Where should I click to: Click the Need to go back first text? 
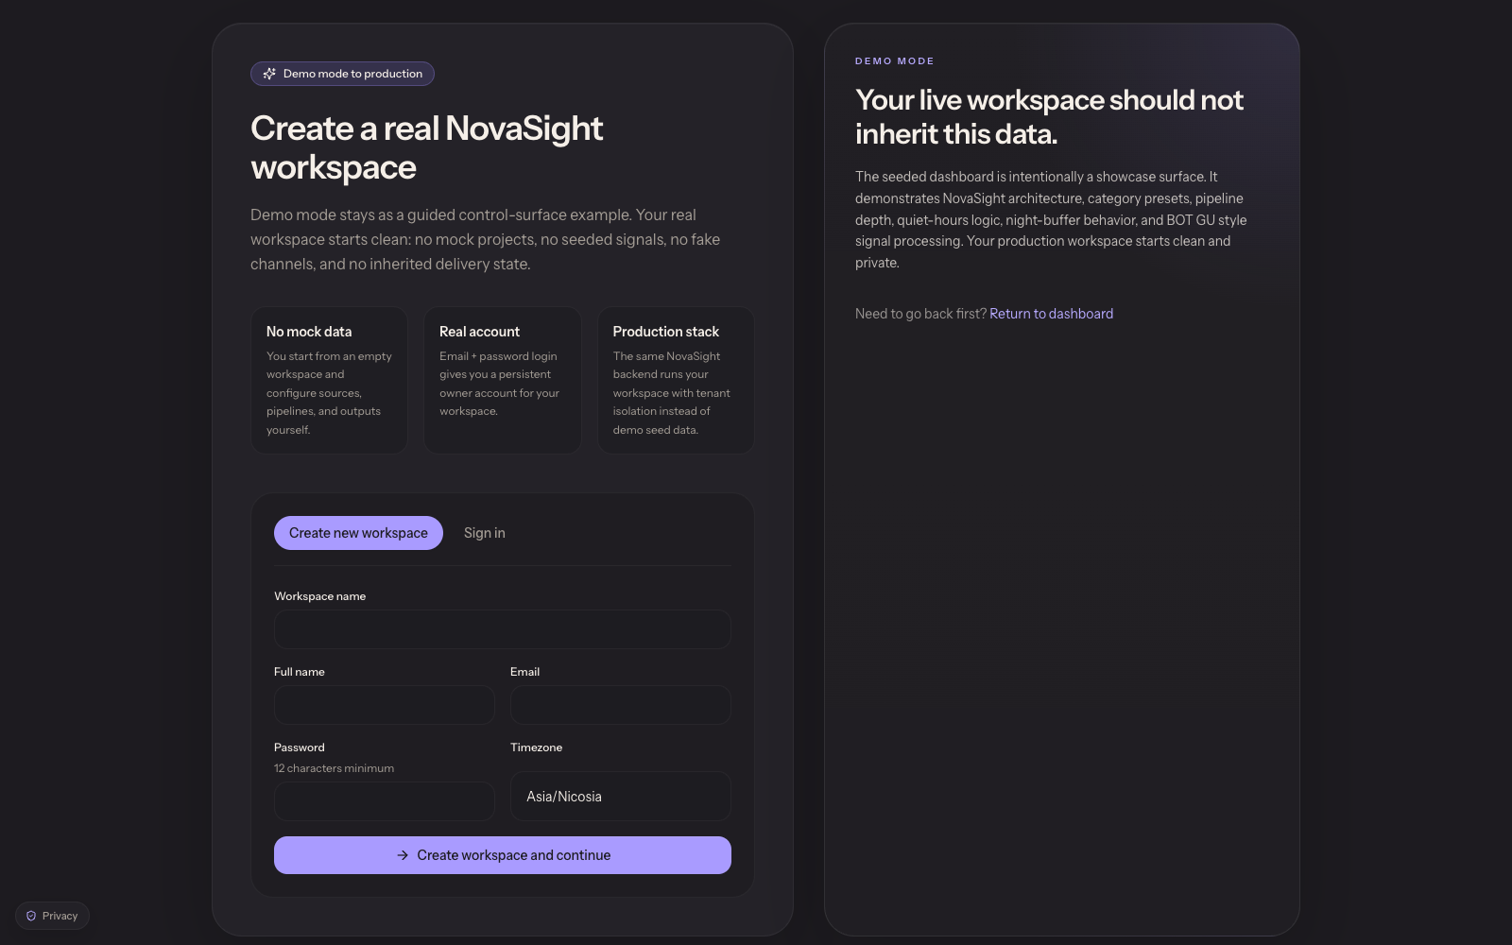pyautogui.click(x=920, y=314)
